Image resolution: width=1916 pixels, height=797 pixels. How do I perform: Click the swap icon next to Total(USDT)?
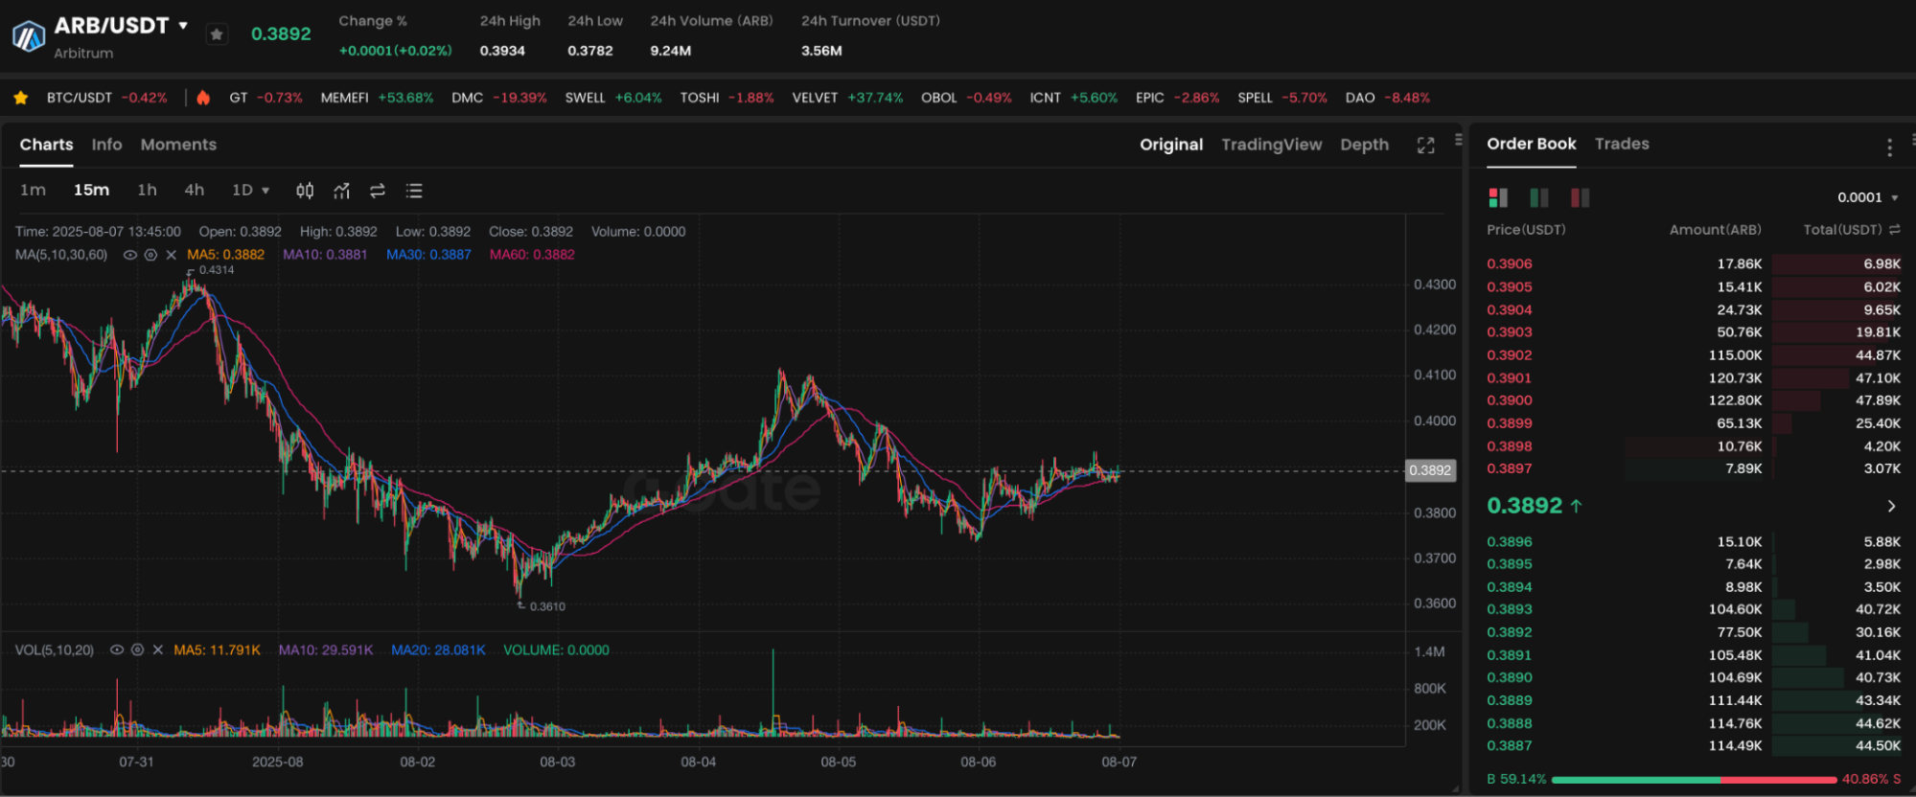[x=1894, y=230]
